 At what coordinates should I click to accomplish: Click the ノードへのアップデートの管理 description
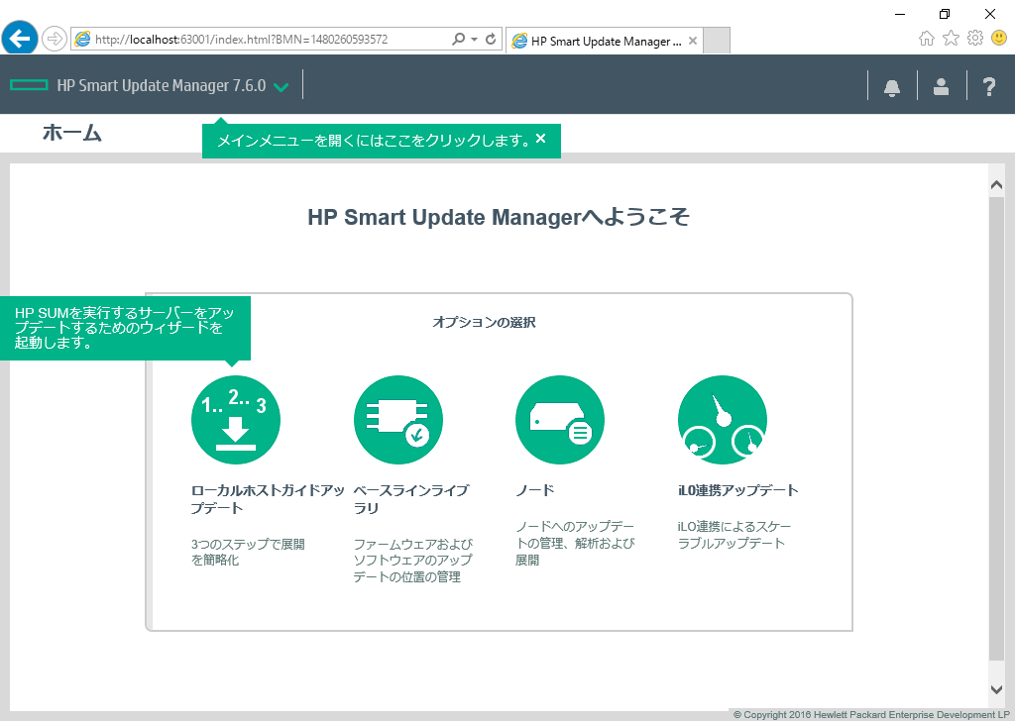(575, 543)
